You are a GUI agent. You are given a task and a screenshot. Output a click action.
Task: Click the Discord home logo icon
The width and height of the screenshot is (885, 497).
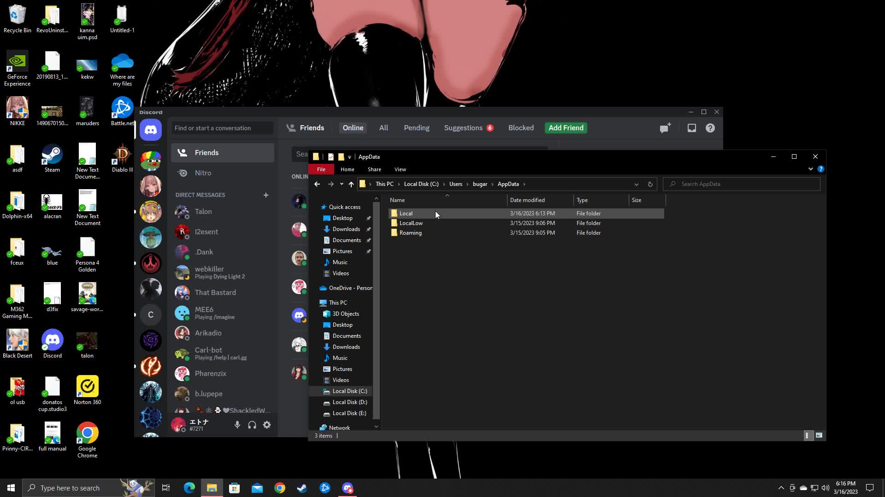coord(151,130)
